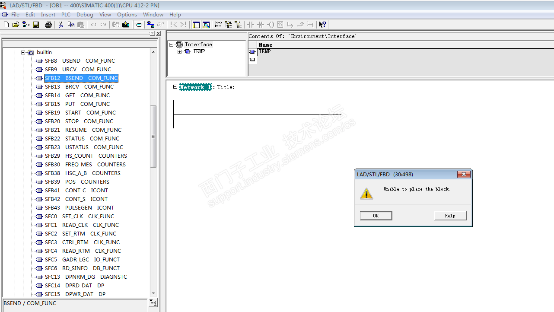
Task: Open the PLC menu
Action: (x=66, y=15)
